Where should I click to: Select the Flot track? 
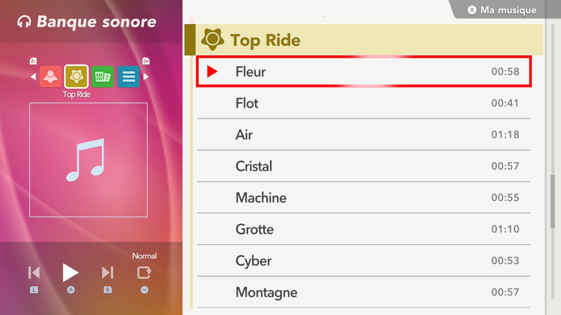364,103
